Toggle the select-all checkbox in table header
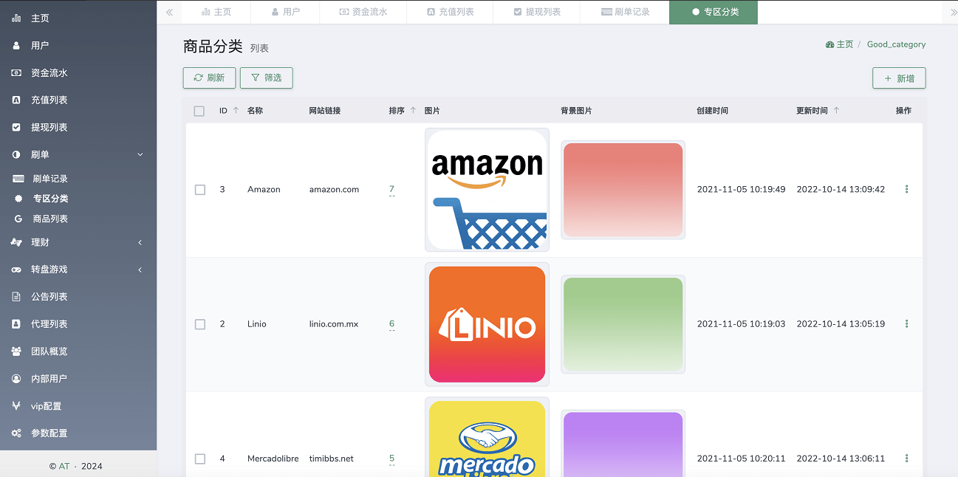 [x=199, y=111]
